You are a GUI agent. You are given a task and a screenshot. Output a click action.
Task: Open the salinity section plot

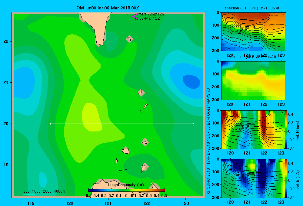click(x=253, y=81)
